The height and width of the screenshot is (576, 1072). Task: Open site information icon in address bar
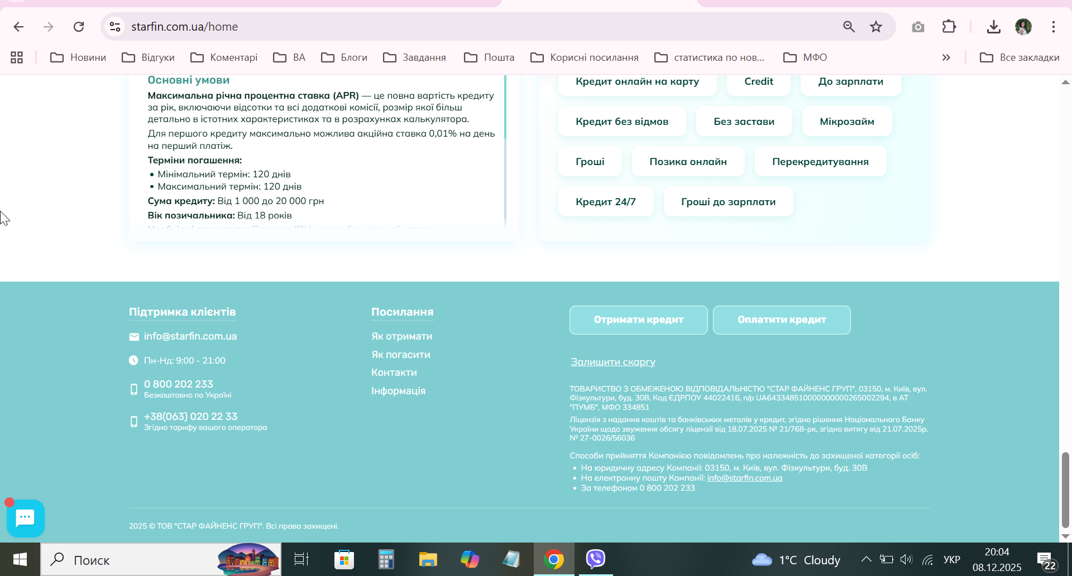115,27
